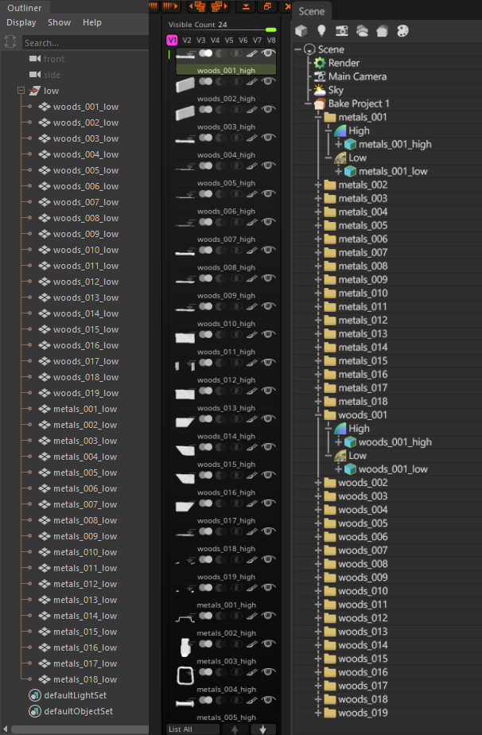The width and height of the screenshot is (482, 735).
Task: Click the side camera icon in Outliner
Action: click(x=35, y=75)
